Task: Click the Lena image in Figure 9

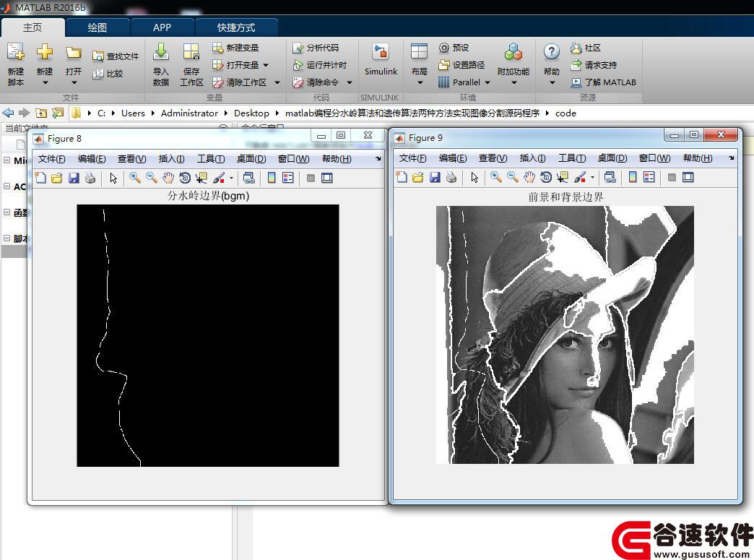Action: [565, 335]
